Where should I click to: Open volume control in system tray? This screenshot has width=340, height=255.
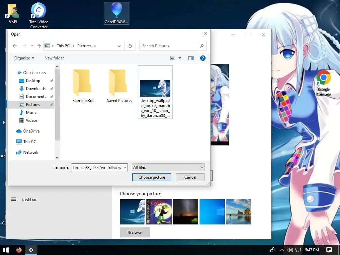[x=290, y=250]
